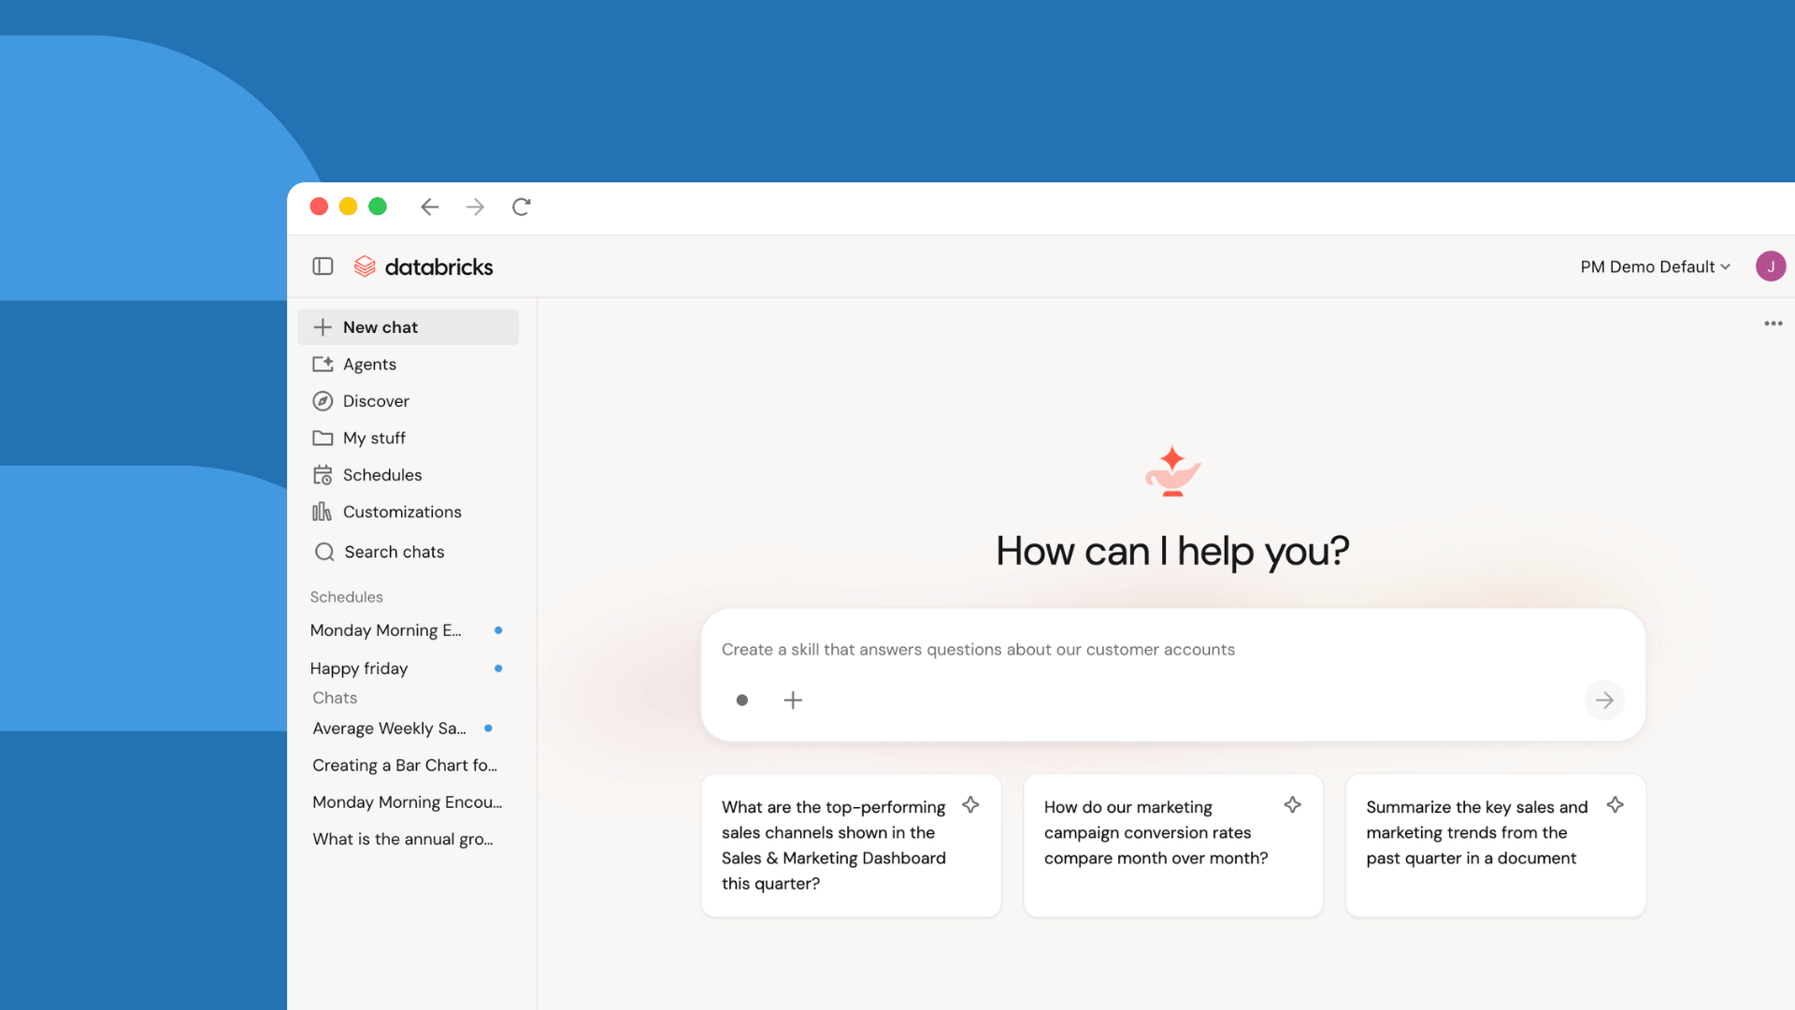Open Customizations
The height and width of the screenshot is (1010, 1795).
pos(408,512)
